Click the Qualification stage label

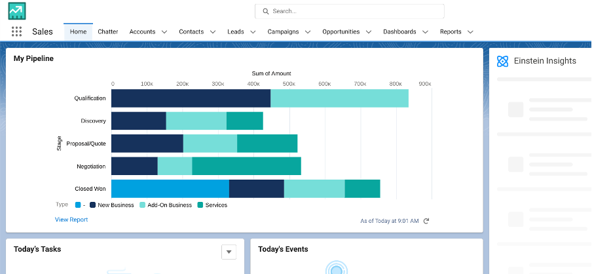(x=90, y=98)
